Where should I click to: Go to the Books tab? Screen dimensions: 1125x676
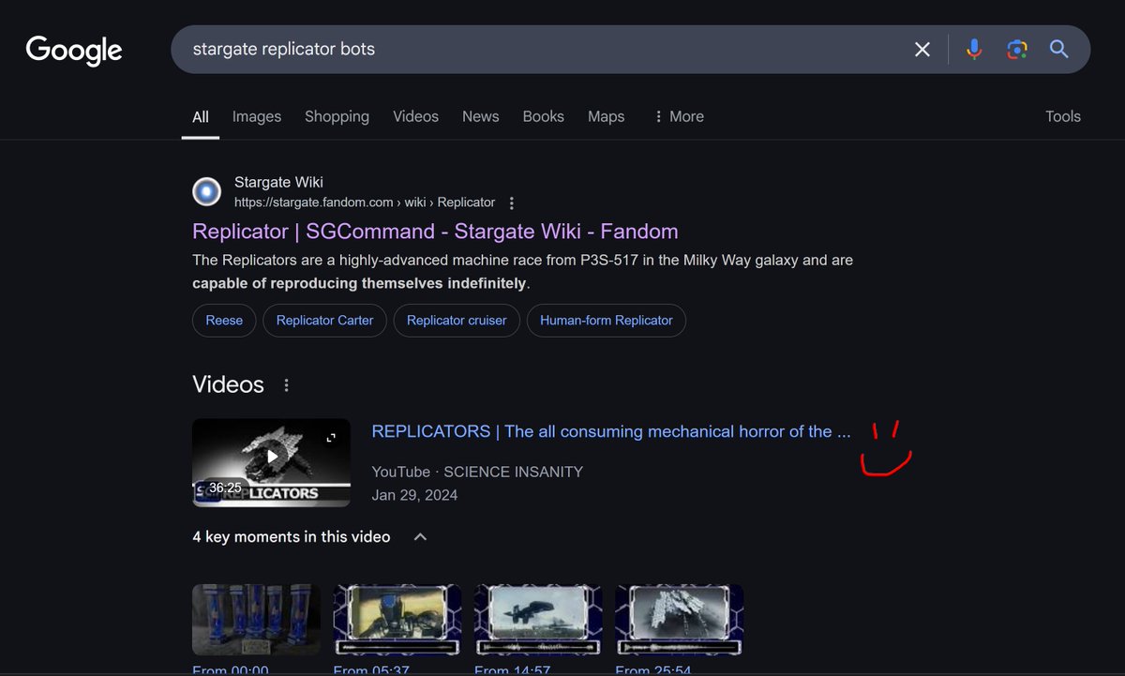[544, 116]
